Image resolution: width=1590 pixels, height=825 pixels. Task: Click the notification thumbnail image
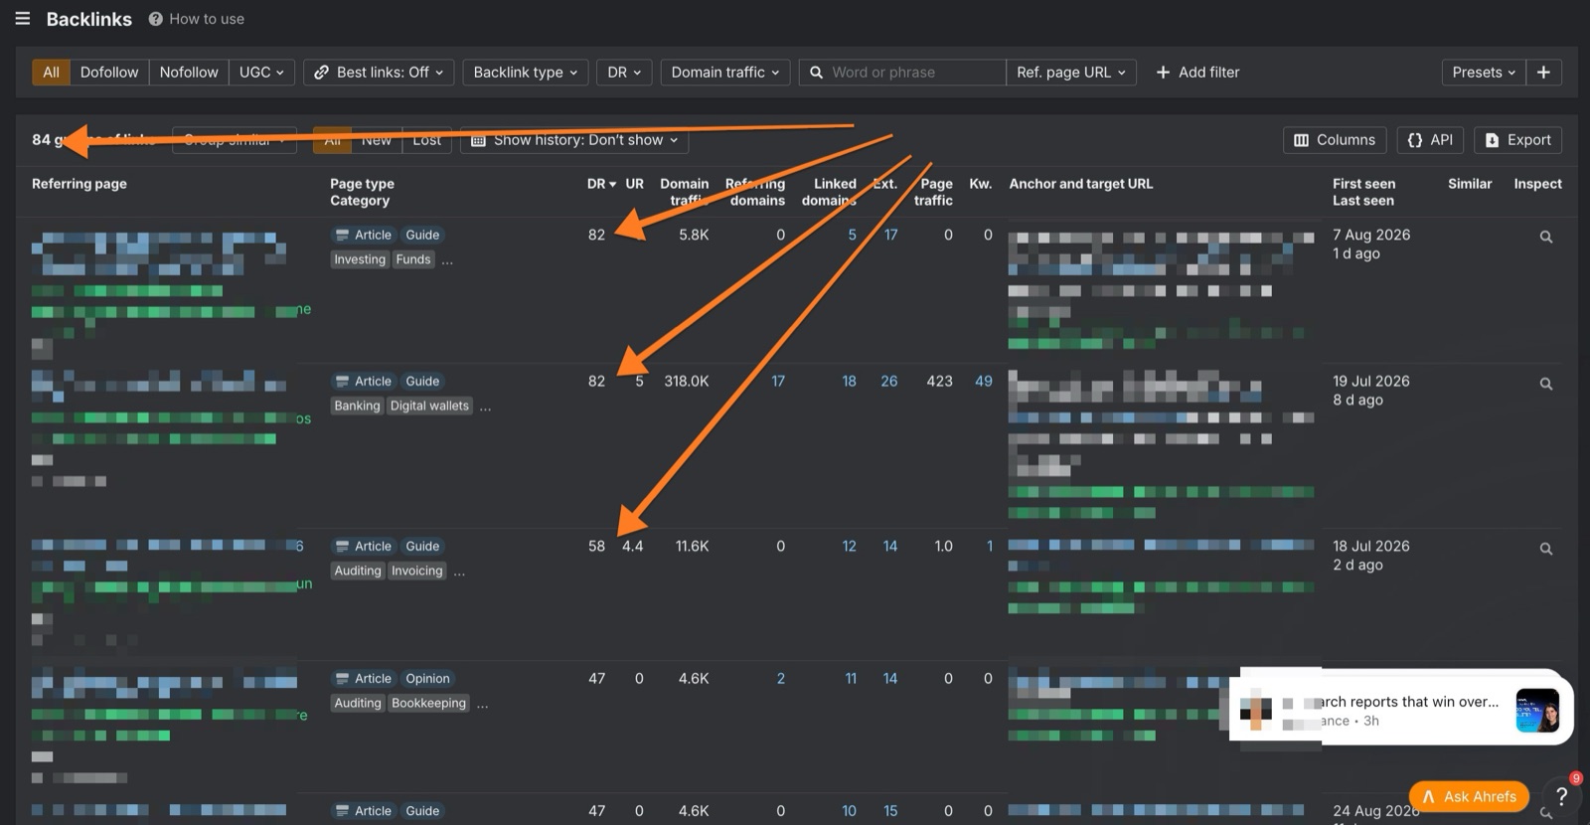[1537, 710]
